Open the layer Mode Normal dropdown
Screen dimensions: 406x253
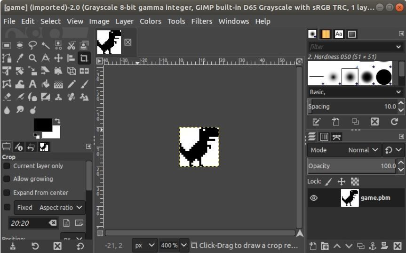344,150
